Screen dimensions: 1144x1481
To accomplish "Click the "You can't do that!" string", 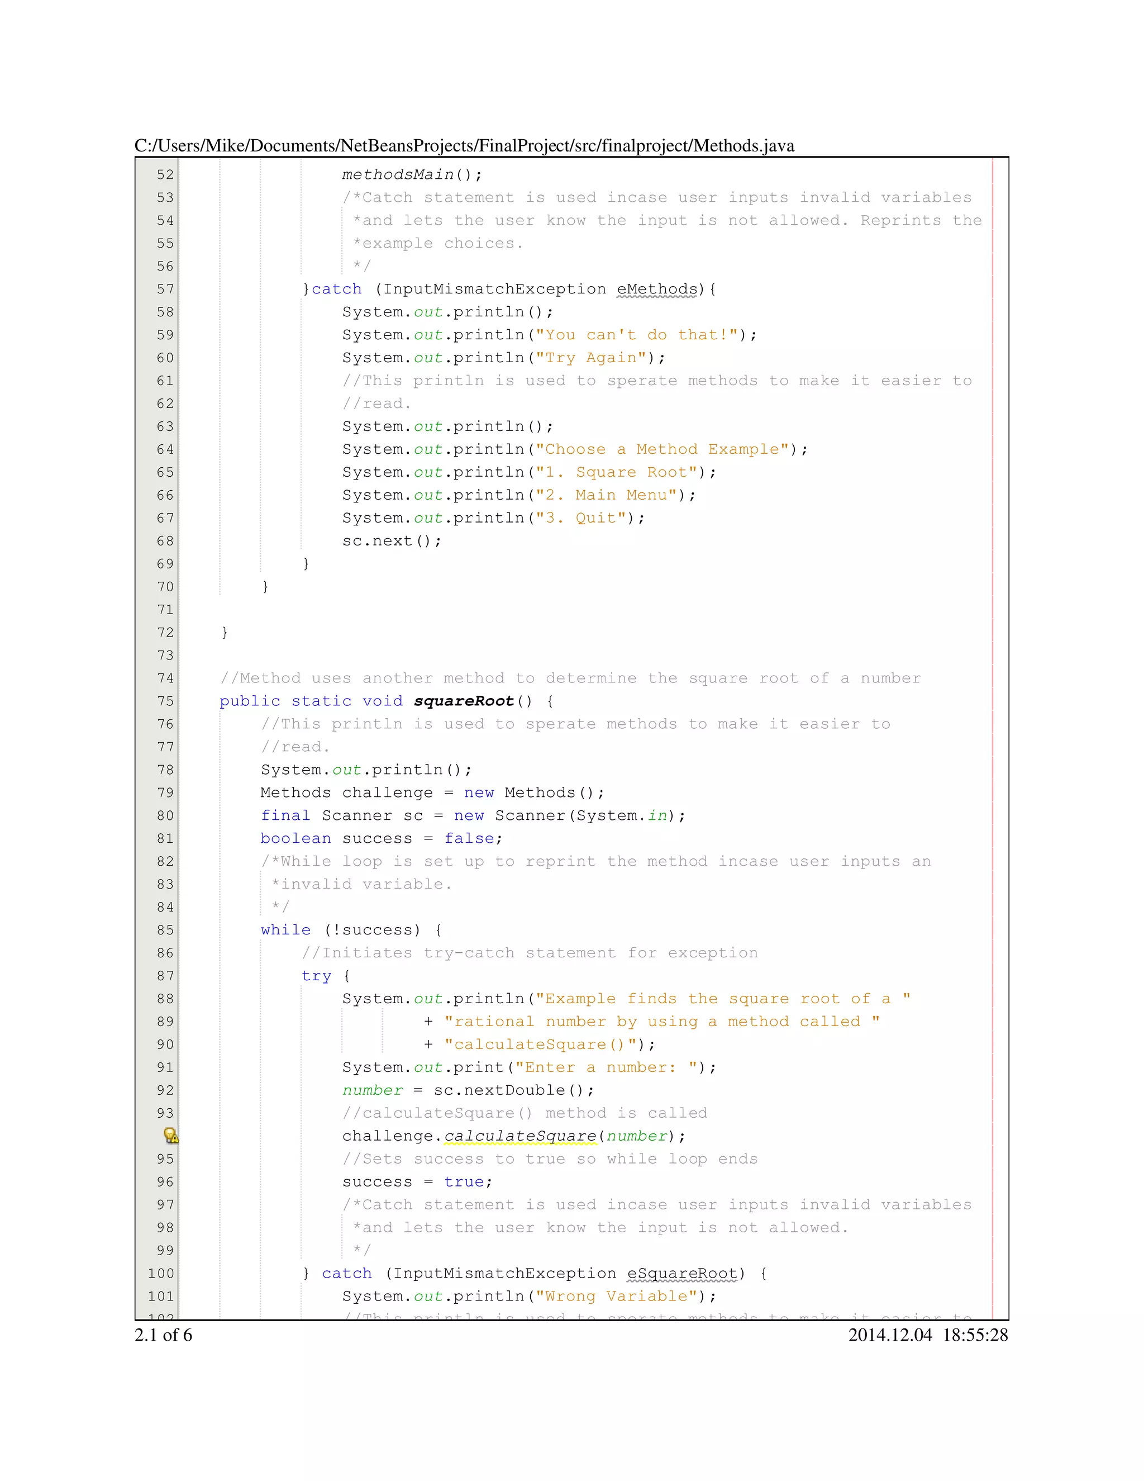I will pyautogui.click(x=636, y=335).
